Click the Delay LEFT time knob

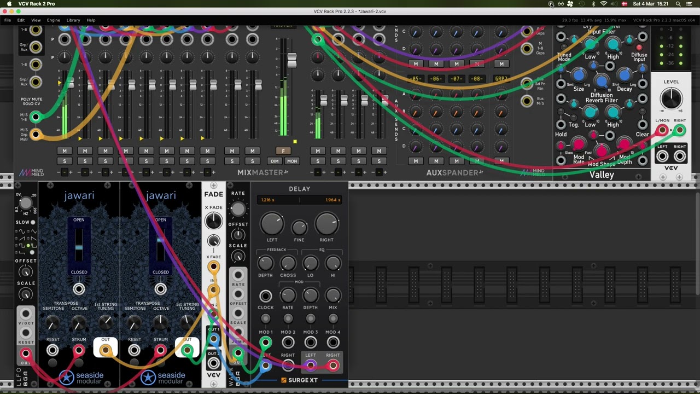(x=272, y=224)
